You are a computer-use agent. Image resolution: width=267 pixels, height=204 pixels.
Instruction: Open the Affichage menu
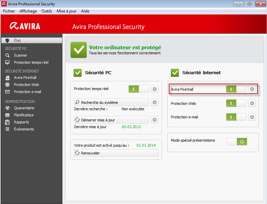click(28, 11)
